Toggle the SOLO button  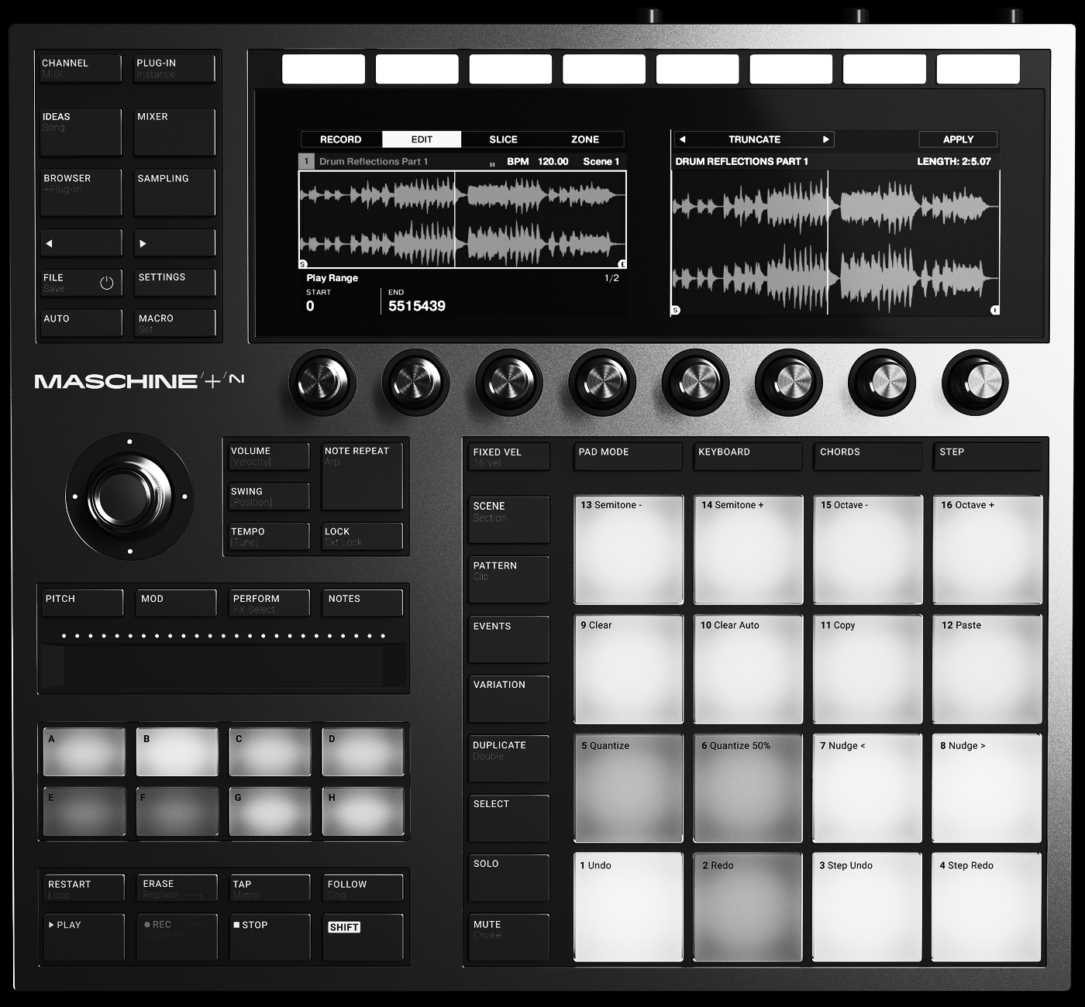pyautogui.click(x=509, y=878)
